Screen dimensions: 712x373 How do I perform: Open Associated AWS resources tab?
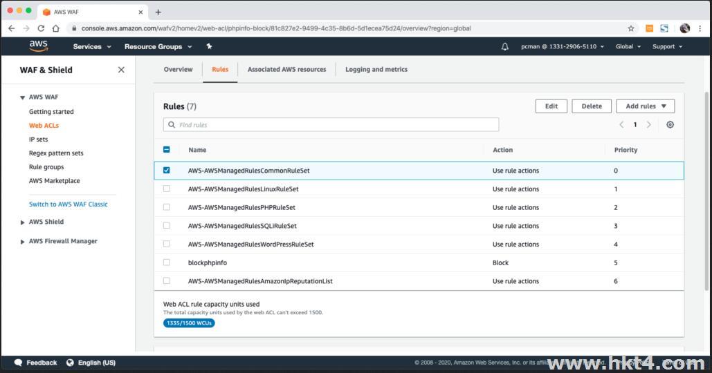[286, 69]
